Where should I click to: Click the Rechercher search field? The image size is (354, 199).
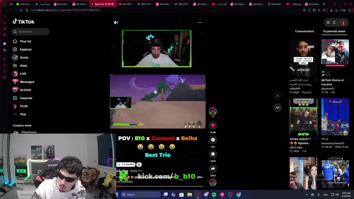pos(31,32)
